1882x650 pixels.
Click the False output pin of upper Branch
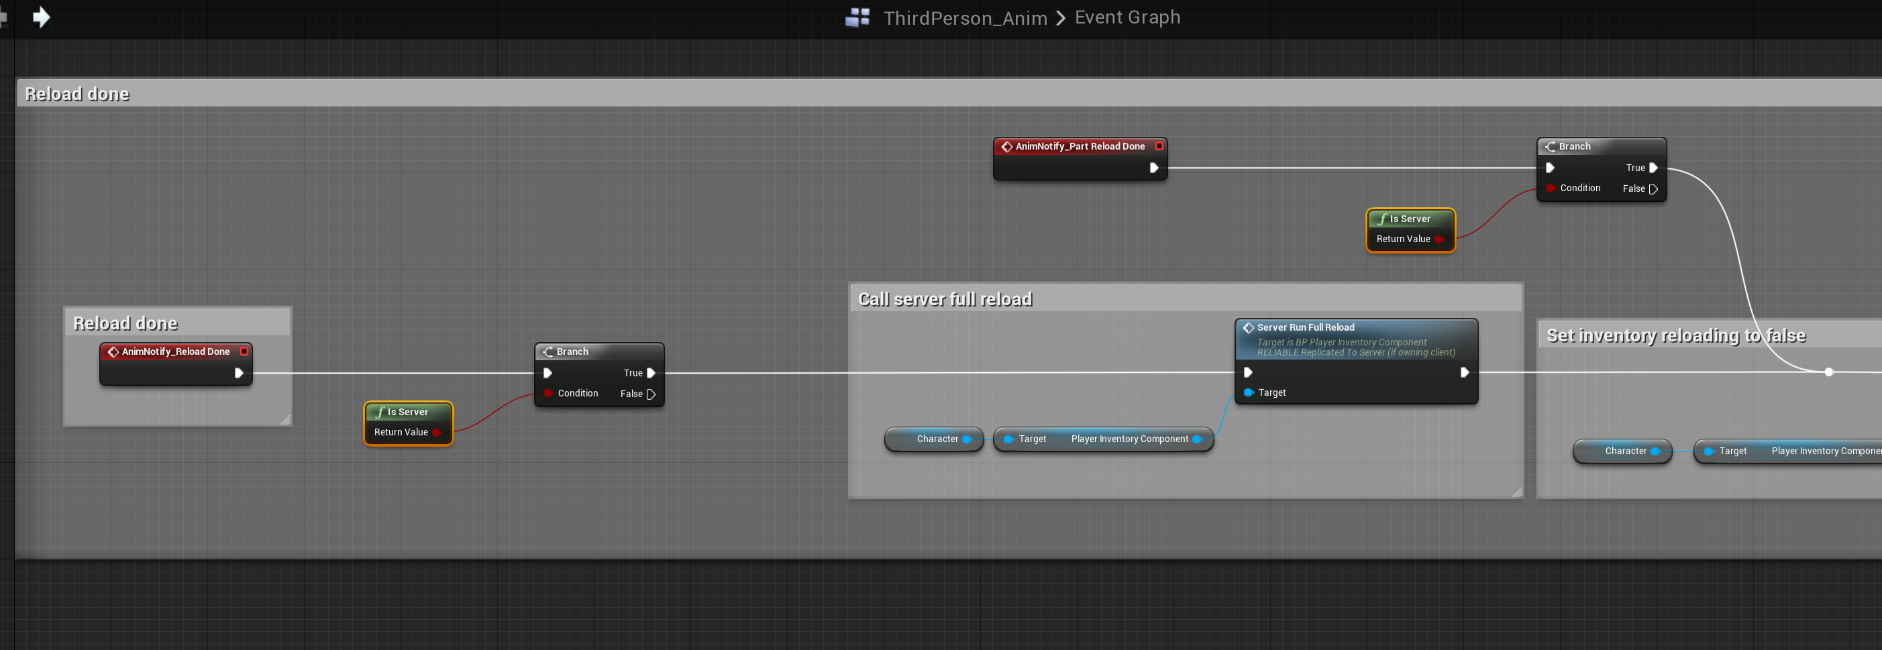click(x=1653, y=189)
